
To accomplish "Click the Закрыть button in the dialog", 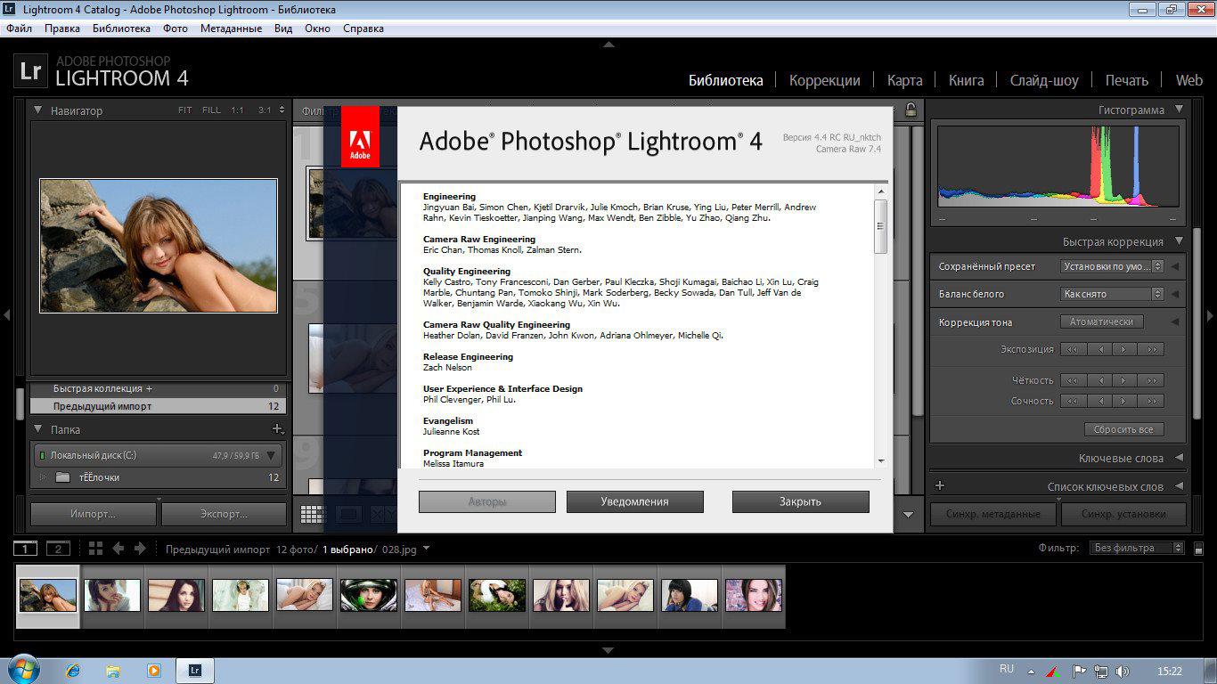I will [x=800, y=501].
